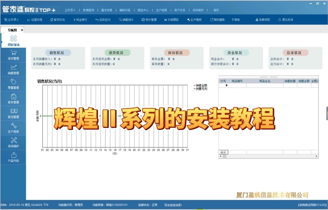Click 退出系统 to exit the system
Image resolution: width=328 pixels, height=210 pixels.
[286, 20]
